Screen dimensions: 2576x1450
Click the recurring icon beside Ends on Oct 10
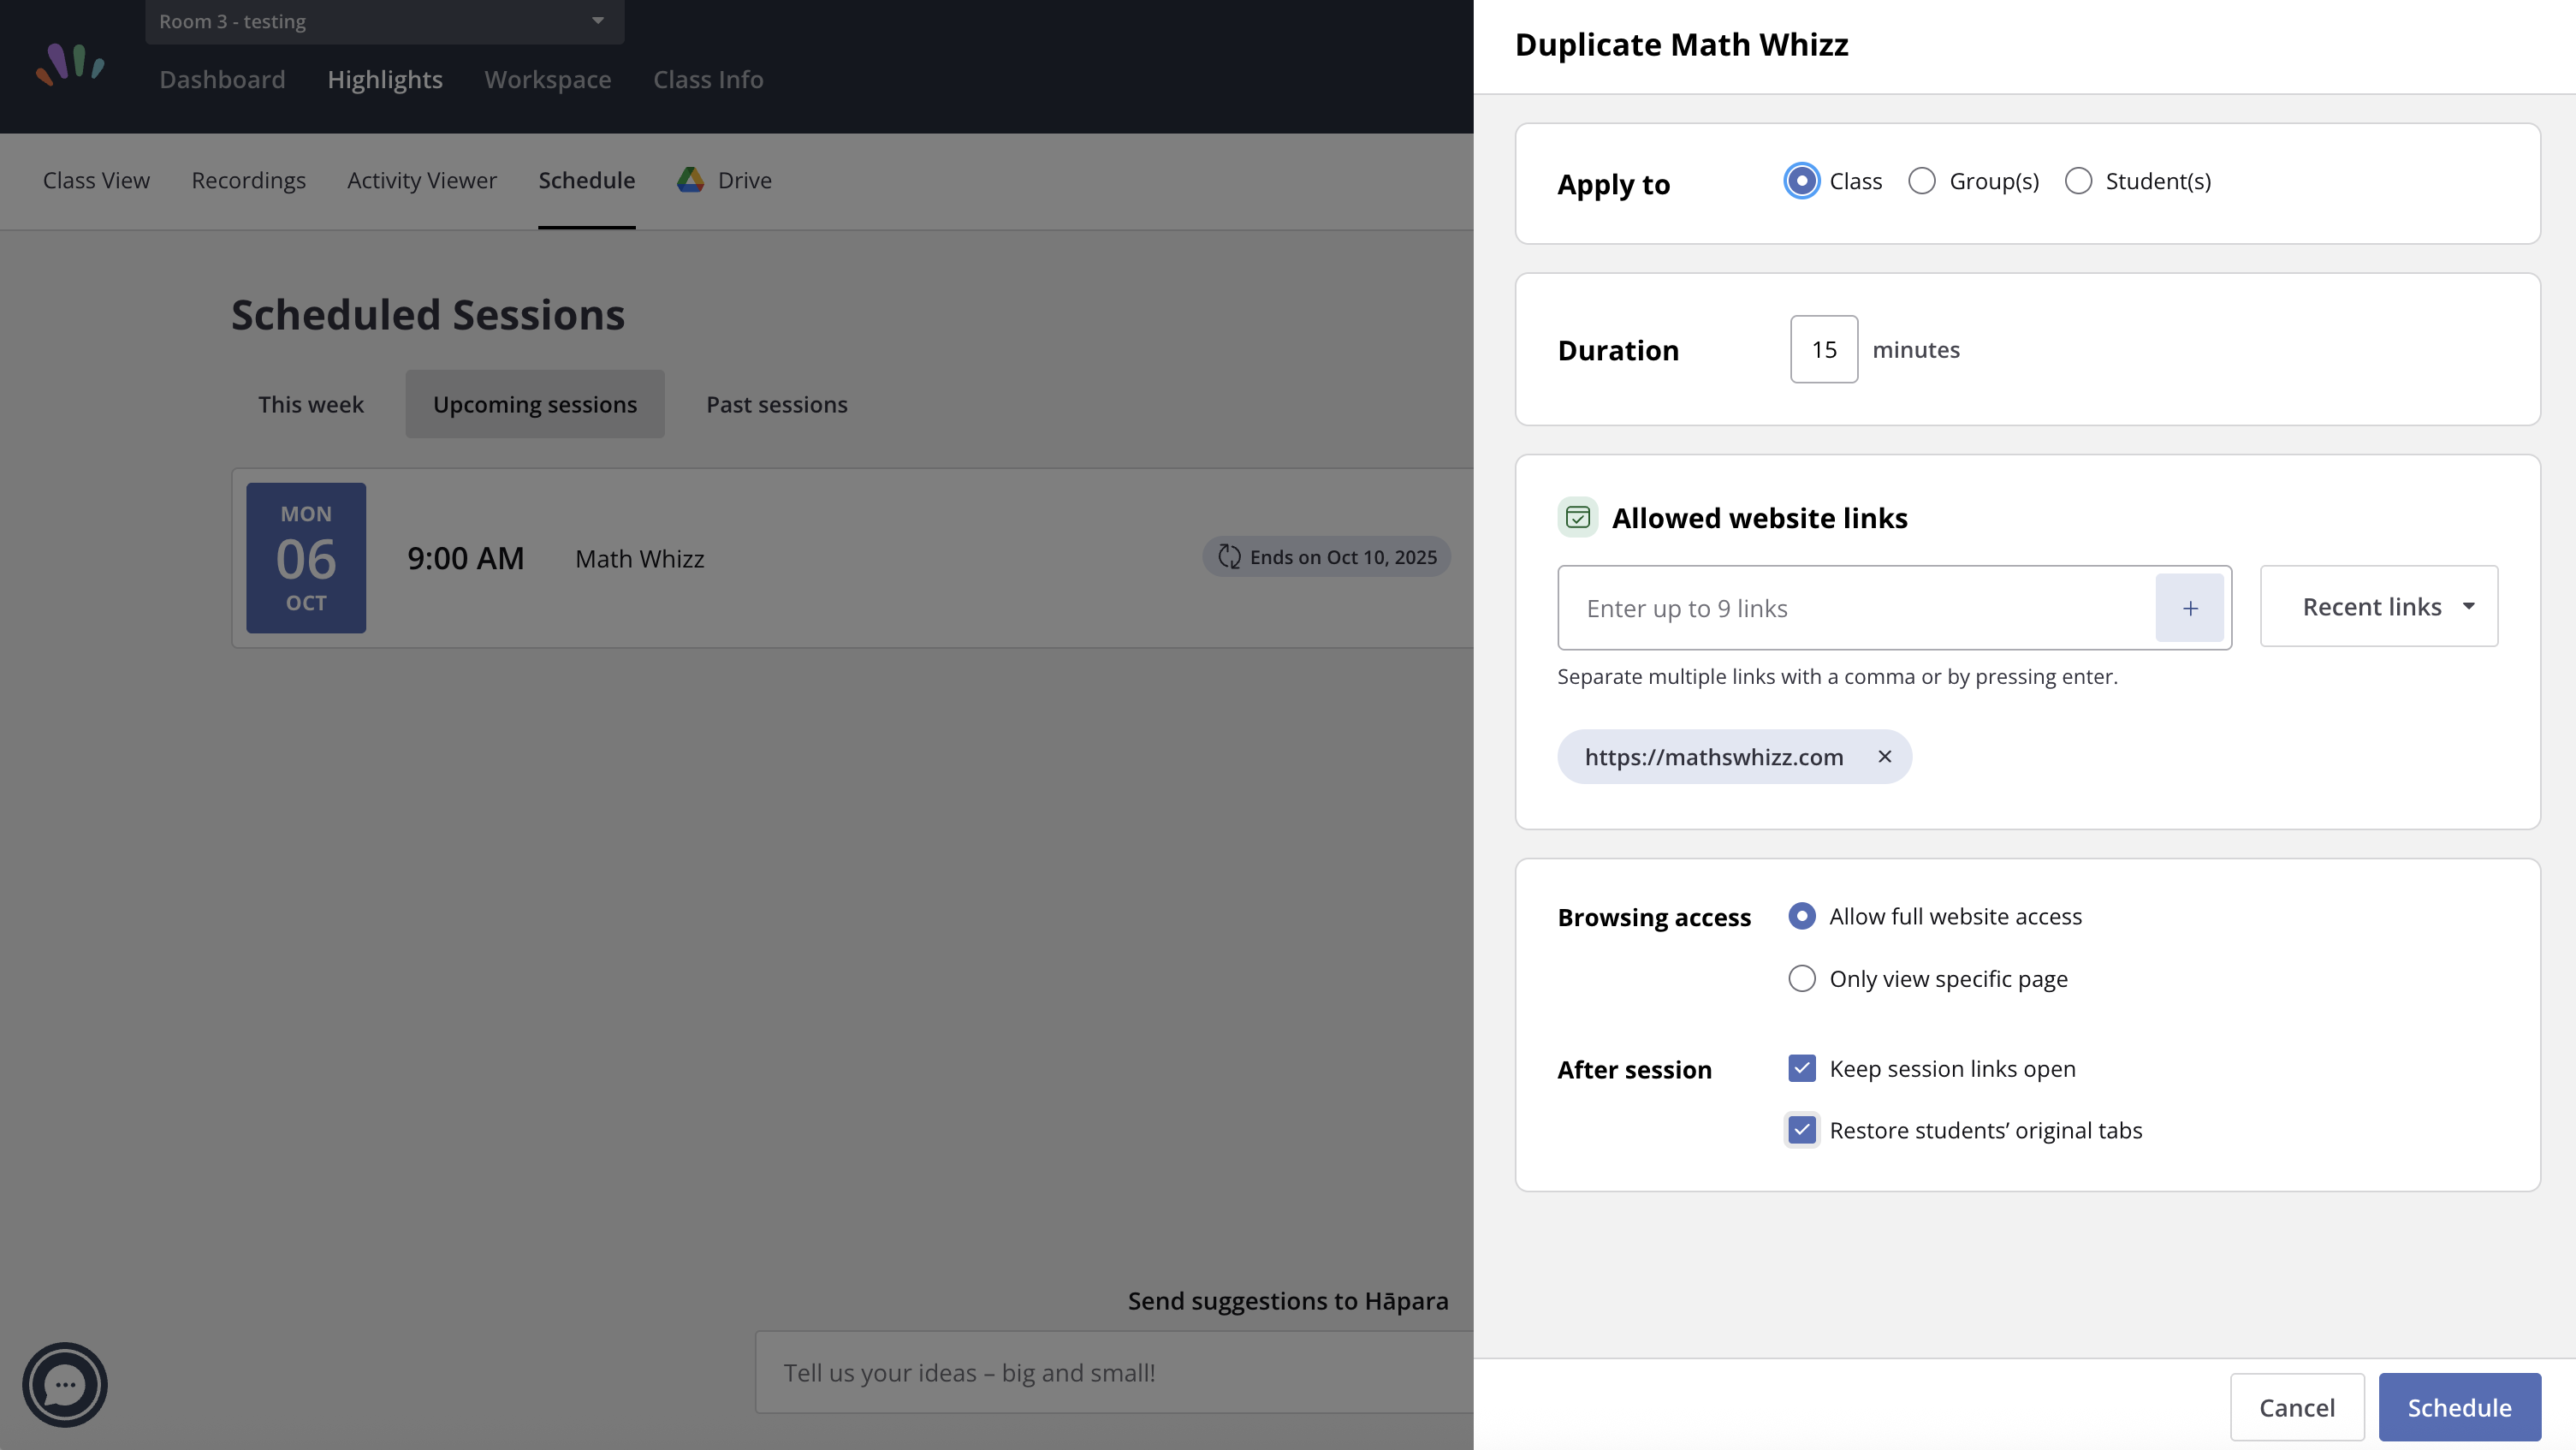click(1229, 557)
